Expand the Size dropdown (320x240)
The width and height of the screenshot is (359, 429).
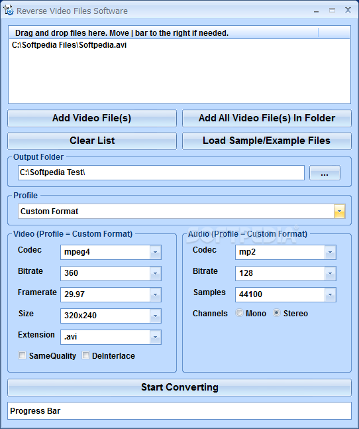coord(155,316)
